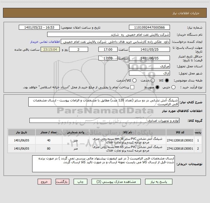This screenshot has height=203, width=210.
Task: Select item code 2741120818130001
Action: click(x=180, y=149)
